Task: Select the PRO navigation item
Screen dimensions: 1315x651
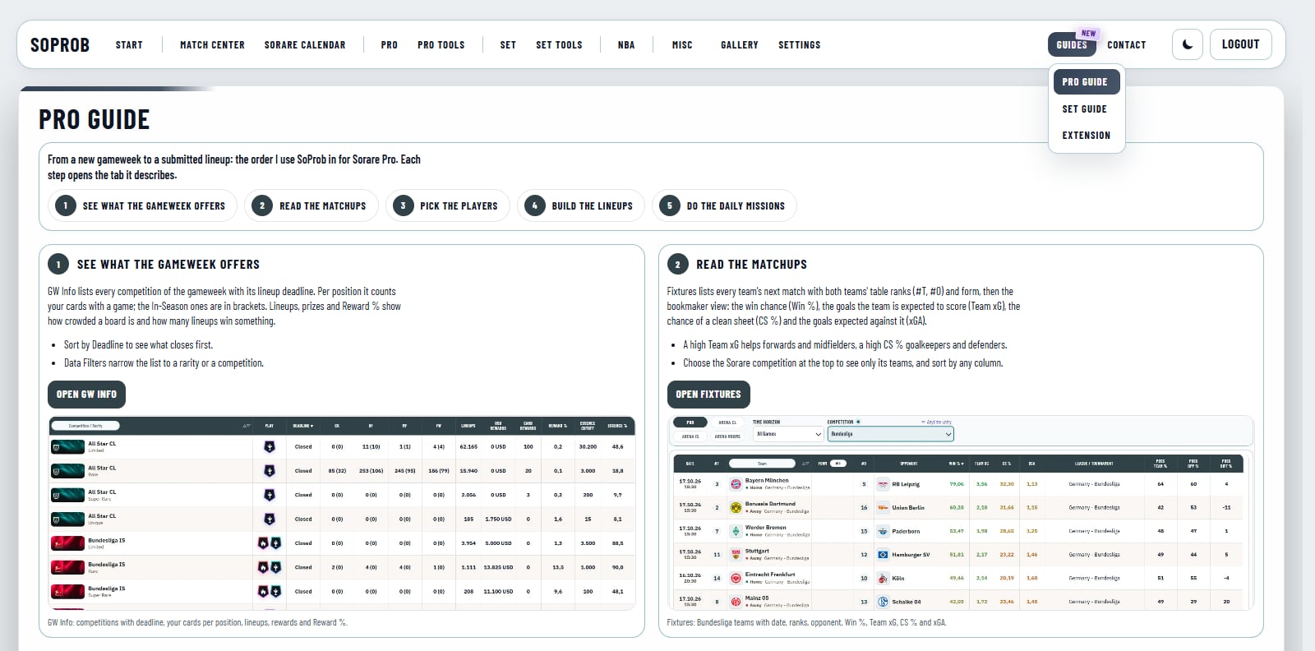Action: (x=390, y=44)
